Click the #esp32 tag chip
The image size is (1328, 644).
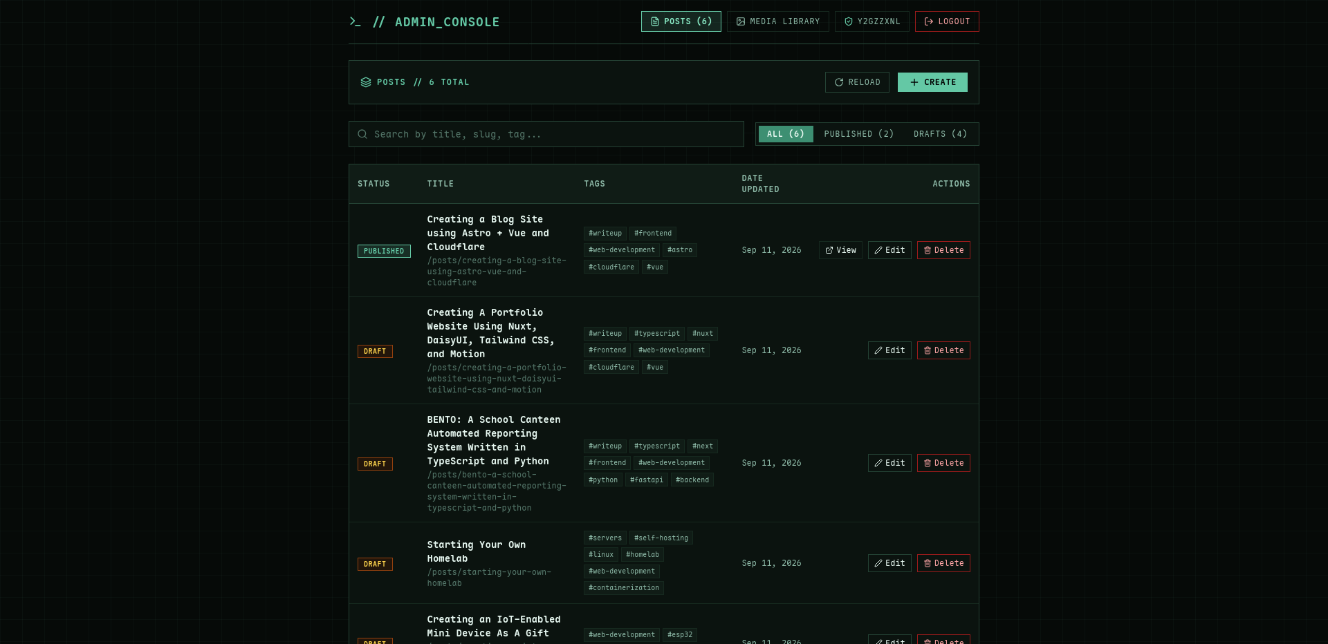680,634
